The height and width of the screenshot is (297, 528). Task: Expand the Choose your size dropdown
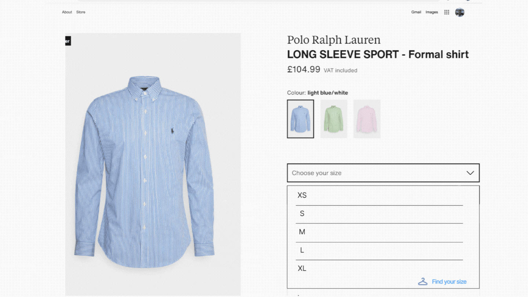[x=383, y=173]
